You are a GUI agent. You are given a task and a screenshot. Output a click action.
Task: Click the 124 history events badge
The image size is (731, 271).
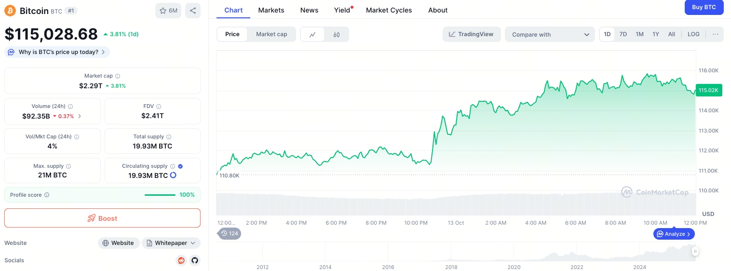230,233
